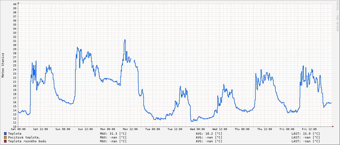
Task: Click the AVG: 18.2 [°C] value
Action: (x=209, y=134)
